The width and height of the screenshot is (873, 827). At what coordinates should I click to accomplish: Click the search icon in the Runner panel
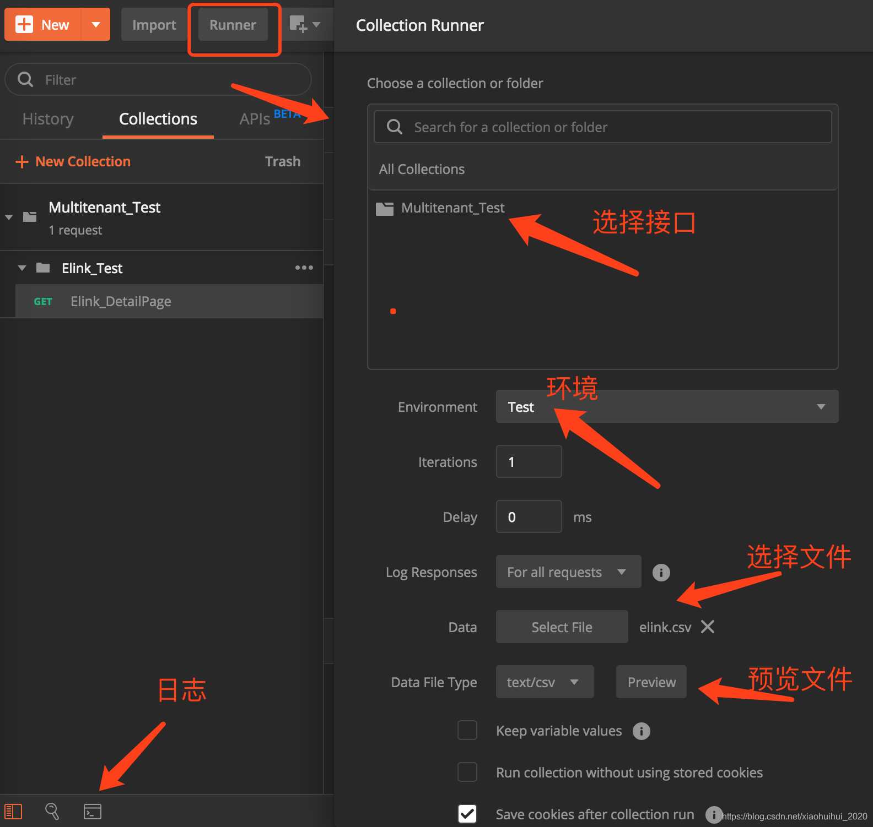coord(395,127)
